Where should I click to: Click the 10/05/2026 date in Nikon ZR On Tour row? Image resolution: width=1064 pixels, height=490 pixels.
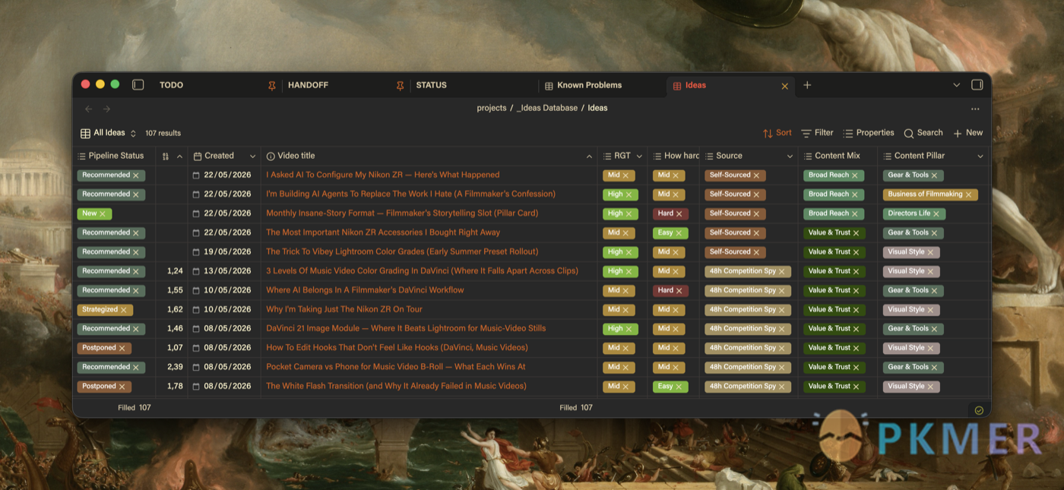227,309
